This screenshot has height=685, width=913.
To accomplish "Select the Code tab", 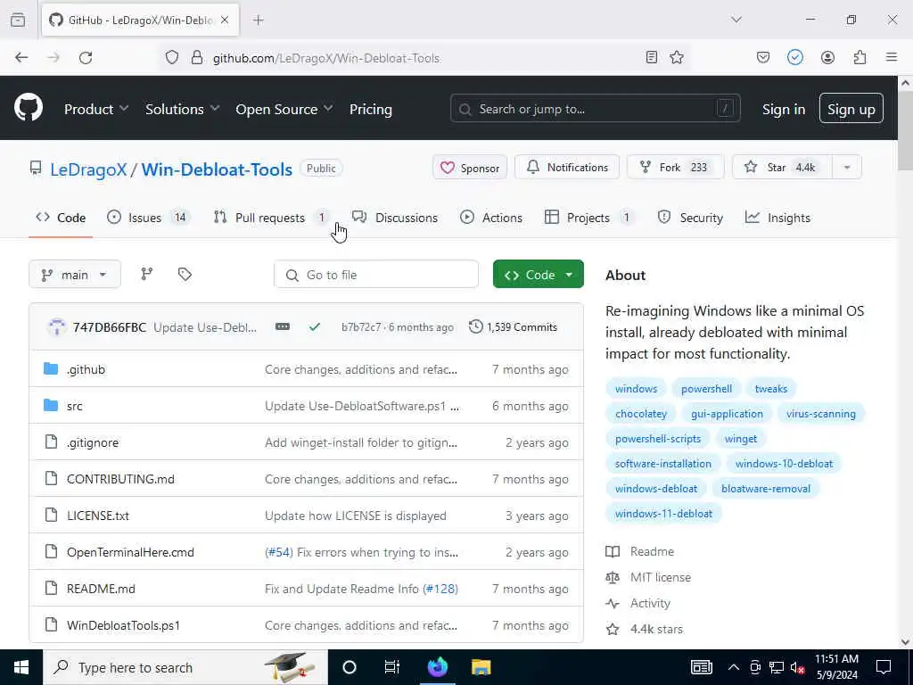I will (61, 218).
